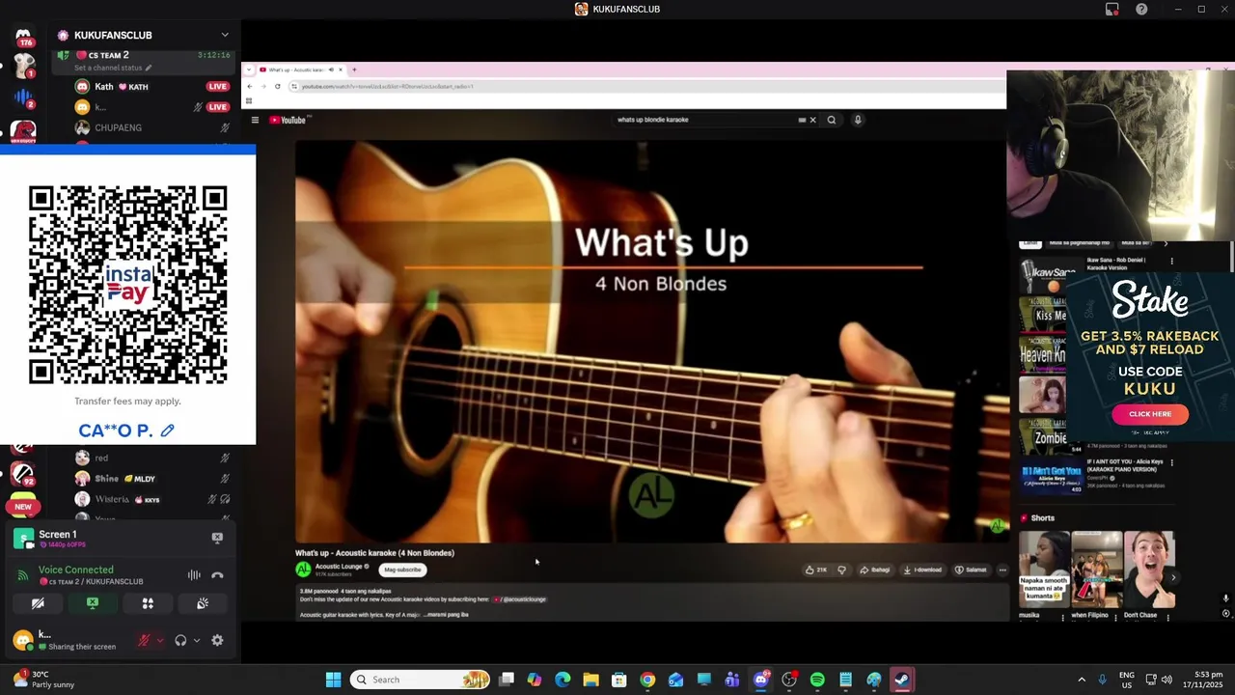Open Windows Start menu

pyautogui.click(x=333, y=680)
